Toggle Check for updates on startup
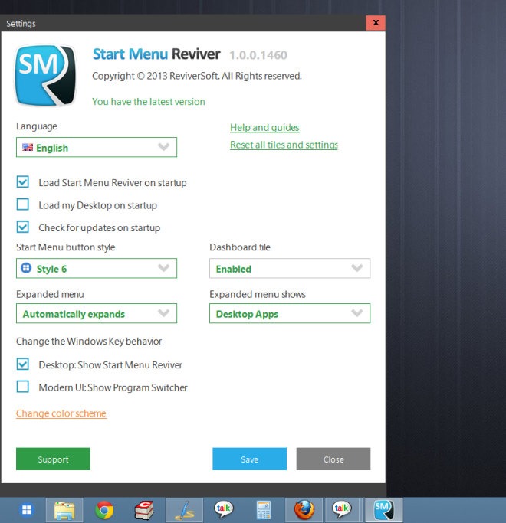 [x=23, y=227]
